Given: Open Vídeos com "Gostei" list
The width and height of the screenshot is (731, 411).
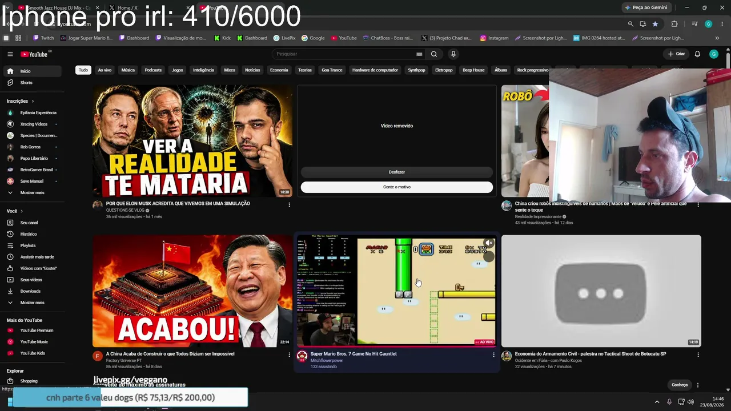Looking at the screenshot, I should [x=31, y=268].
